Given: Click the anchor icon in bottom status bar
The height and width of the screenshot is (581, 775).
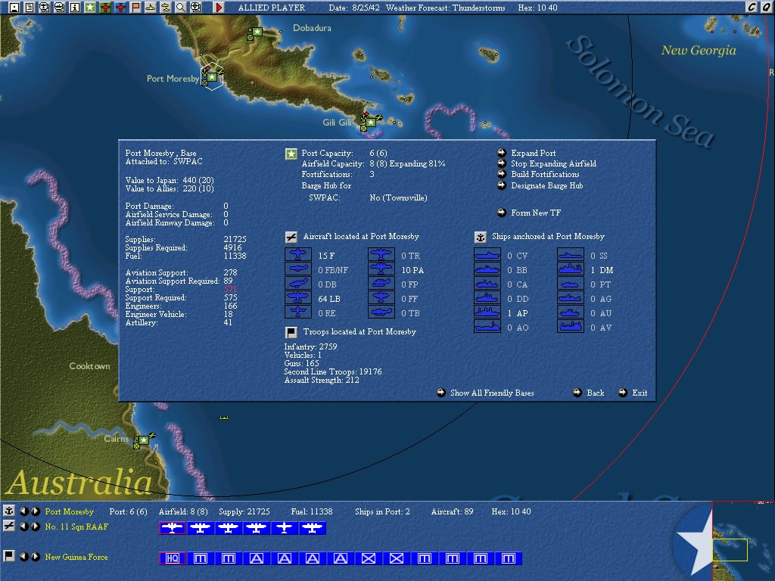Looking at the screenshot, I should click(x=9, y=511).
